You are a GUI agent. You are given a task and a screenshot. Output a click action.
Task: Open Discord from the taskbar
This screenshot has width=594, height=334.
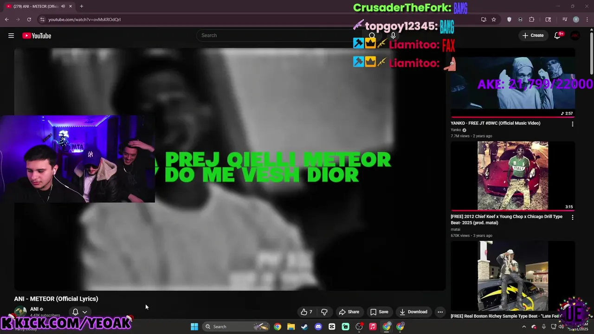[318, 327]
